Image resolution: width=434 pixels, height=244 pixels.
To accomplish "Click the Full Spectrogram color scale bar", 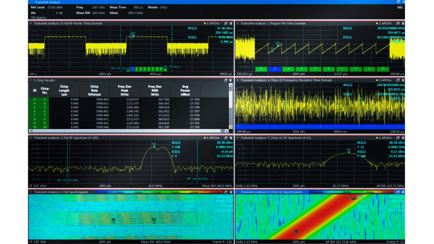I will click(x=158, y=192).
